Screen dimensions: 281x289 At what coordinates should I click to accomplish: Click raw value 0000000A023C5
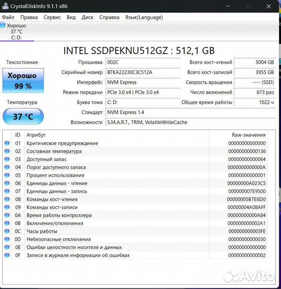point(246,183)
